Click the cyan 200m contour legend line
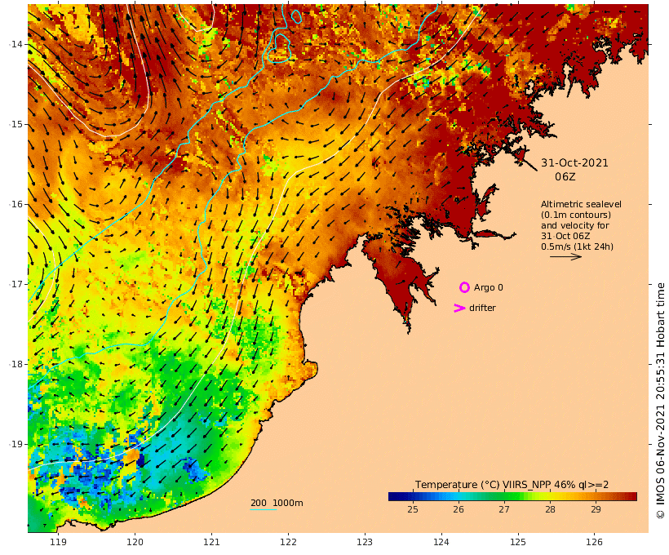Screen dimensions: 669x555 point(264,509)
